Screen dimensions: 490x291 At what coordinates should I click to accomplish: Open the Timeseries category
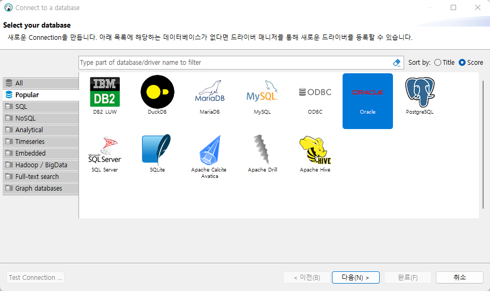click(x=41, y=142)
